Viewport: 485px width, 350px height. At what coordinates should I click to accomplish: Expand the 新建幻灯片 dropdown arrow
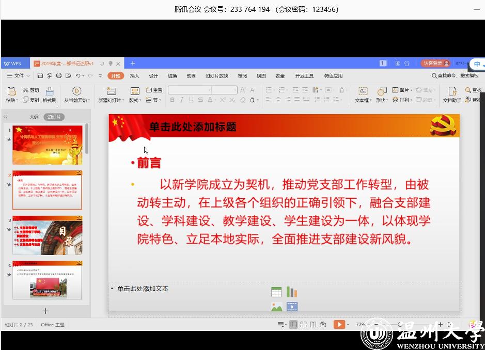123,100
